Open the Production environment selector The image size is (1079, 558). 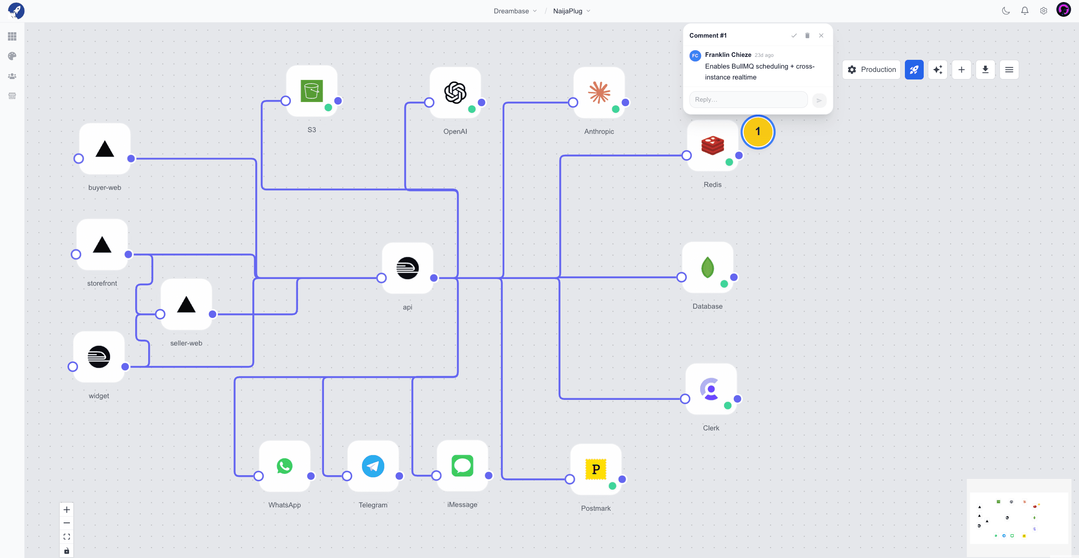click(871, 69)
